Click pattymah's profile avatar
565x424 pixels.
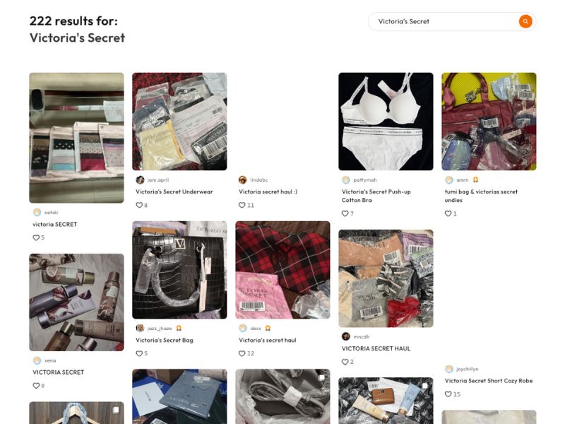(x=346, y=180)
